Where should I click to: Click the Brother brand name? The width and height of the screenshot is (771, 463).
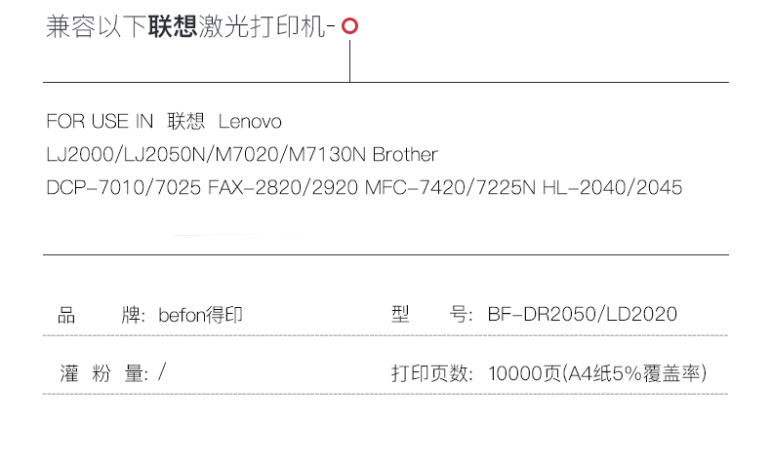[405, 155]
